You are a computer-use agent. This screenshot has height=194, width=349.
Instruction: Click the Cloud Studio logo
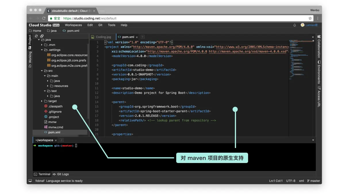pyautogui.click(x=44, y=25)
